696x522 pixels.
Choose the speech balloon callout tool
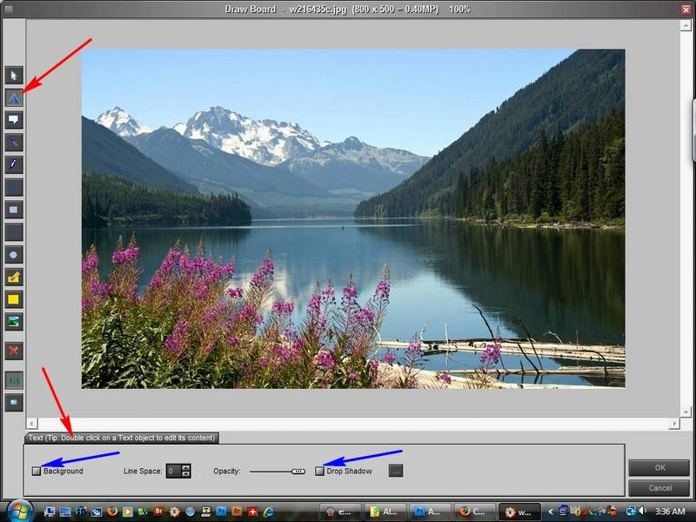point(14,120)
